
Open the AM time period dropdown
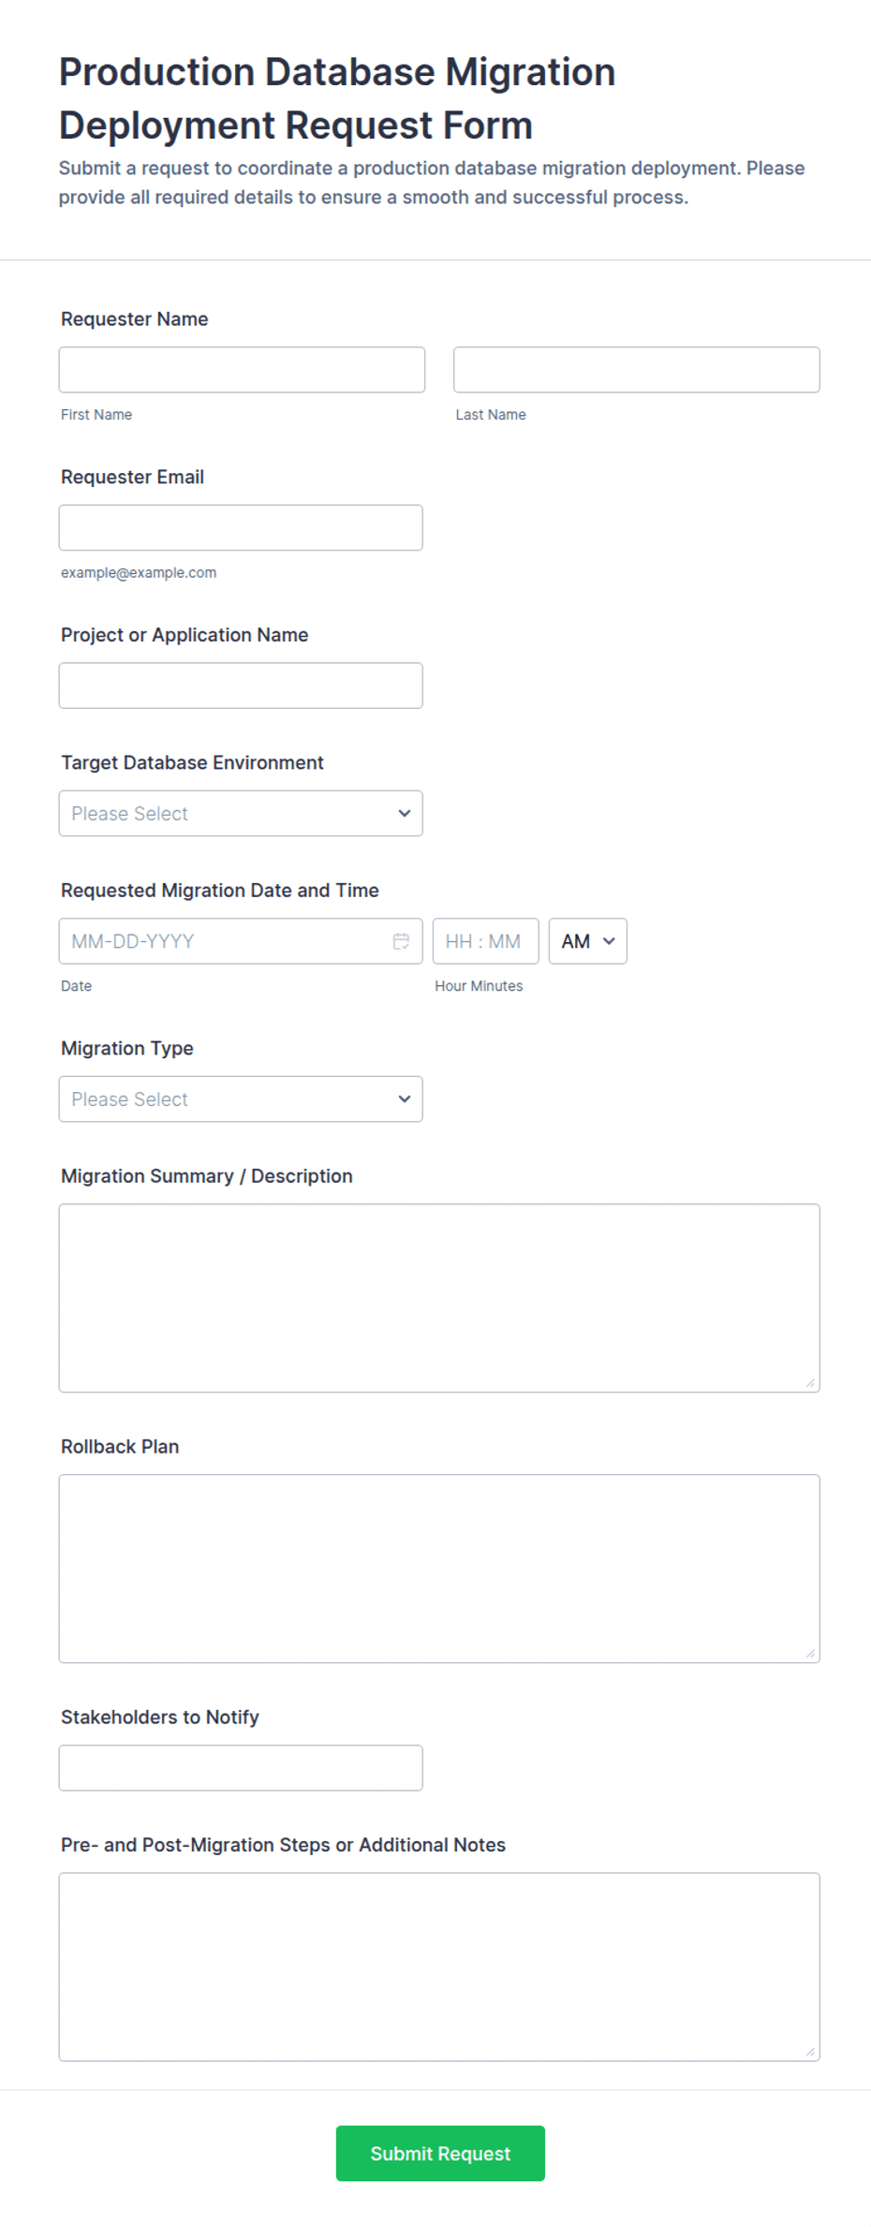coord(587,941)
